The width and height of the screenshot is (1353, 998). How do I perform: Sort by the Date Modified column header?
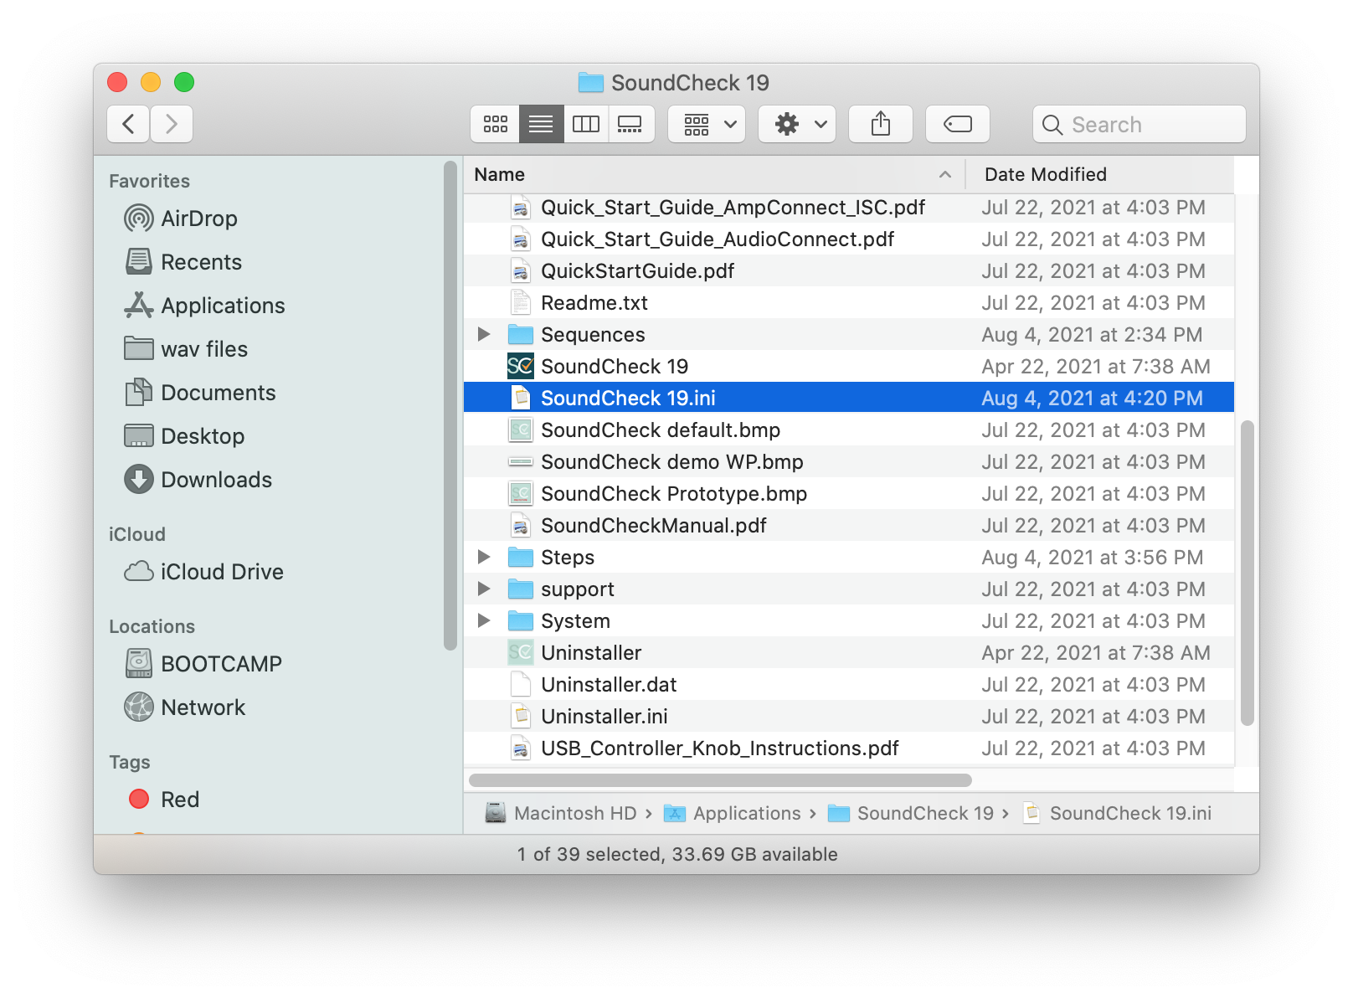click(1099, 174)
